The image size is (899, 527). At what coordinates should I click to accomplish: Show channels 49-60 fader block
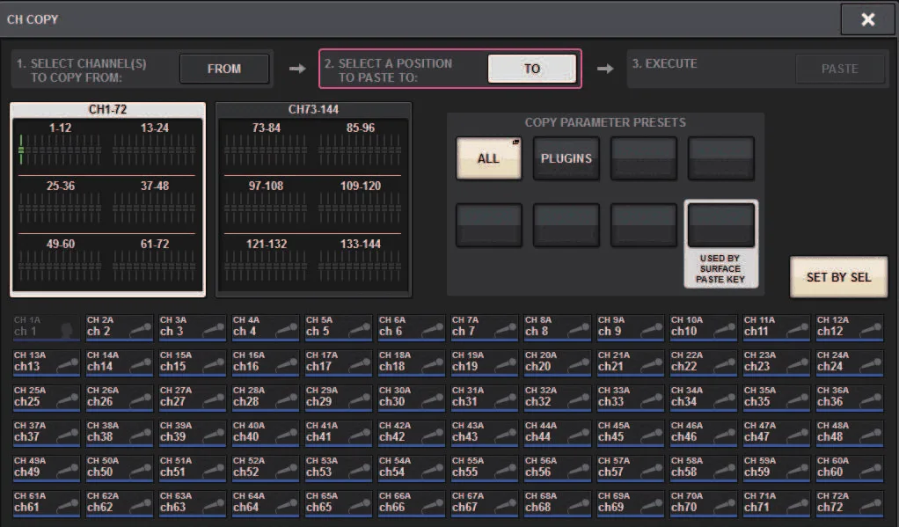[x=60, y=260]
